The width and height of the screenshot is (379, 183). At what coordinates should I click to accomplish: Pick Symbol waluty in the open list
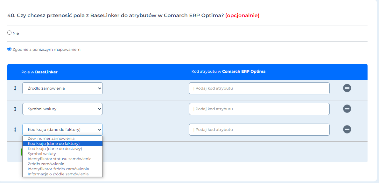(42, 154)
